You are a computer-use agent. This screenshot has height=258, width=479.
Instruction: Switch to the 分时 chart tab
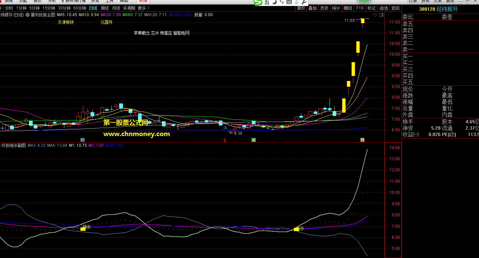click(x=9, y=8)
